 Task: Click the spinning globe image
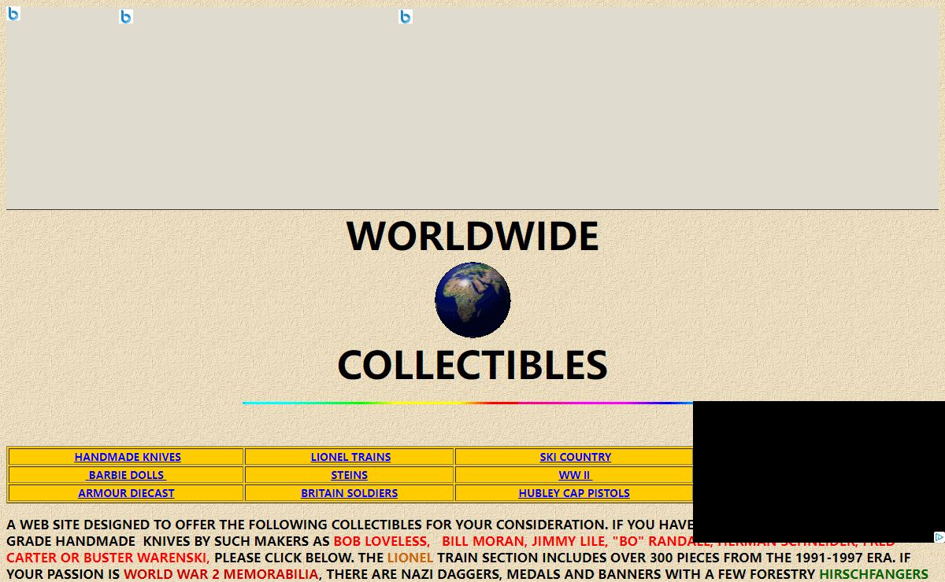(x=472, y=300)
